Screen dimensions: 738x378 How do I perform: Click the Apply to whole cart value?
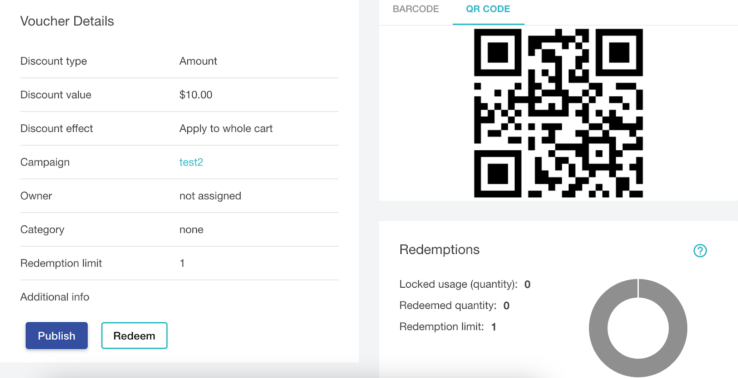pyautogui.click(x=226, y=129)
